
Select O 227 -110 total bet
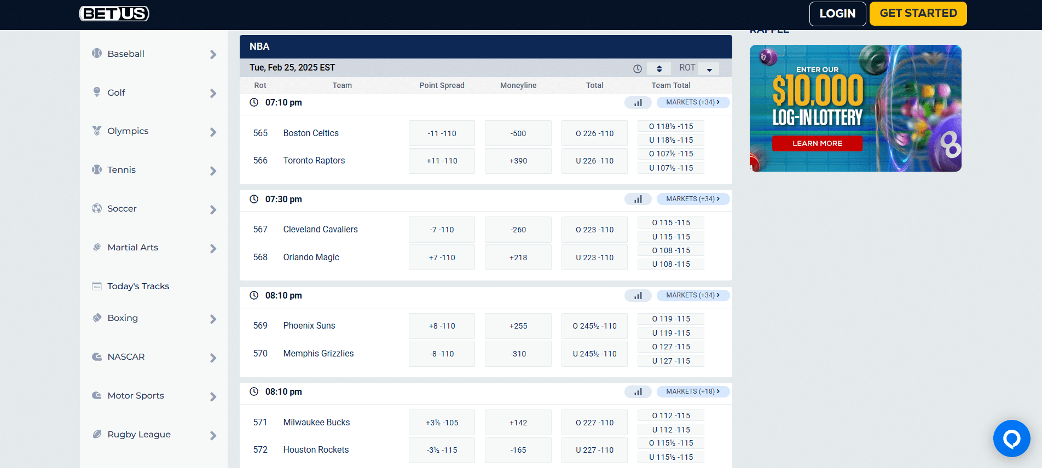coord(594,423)
